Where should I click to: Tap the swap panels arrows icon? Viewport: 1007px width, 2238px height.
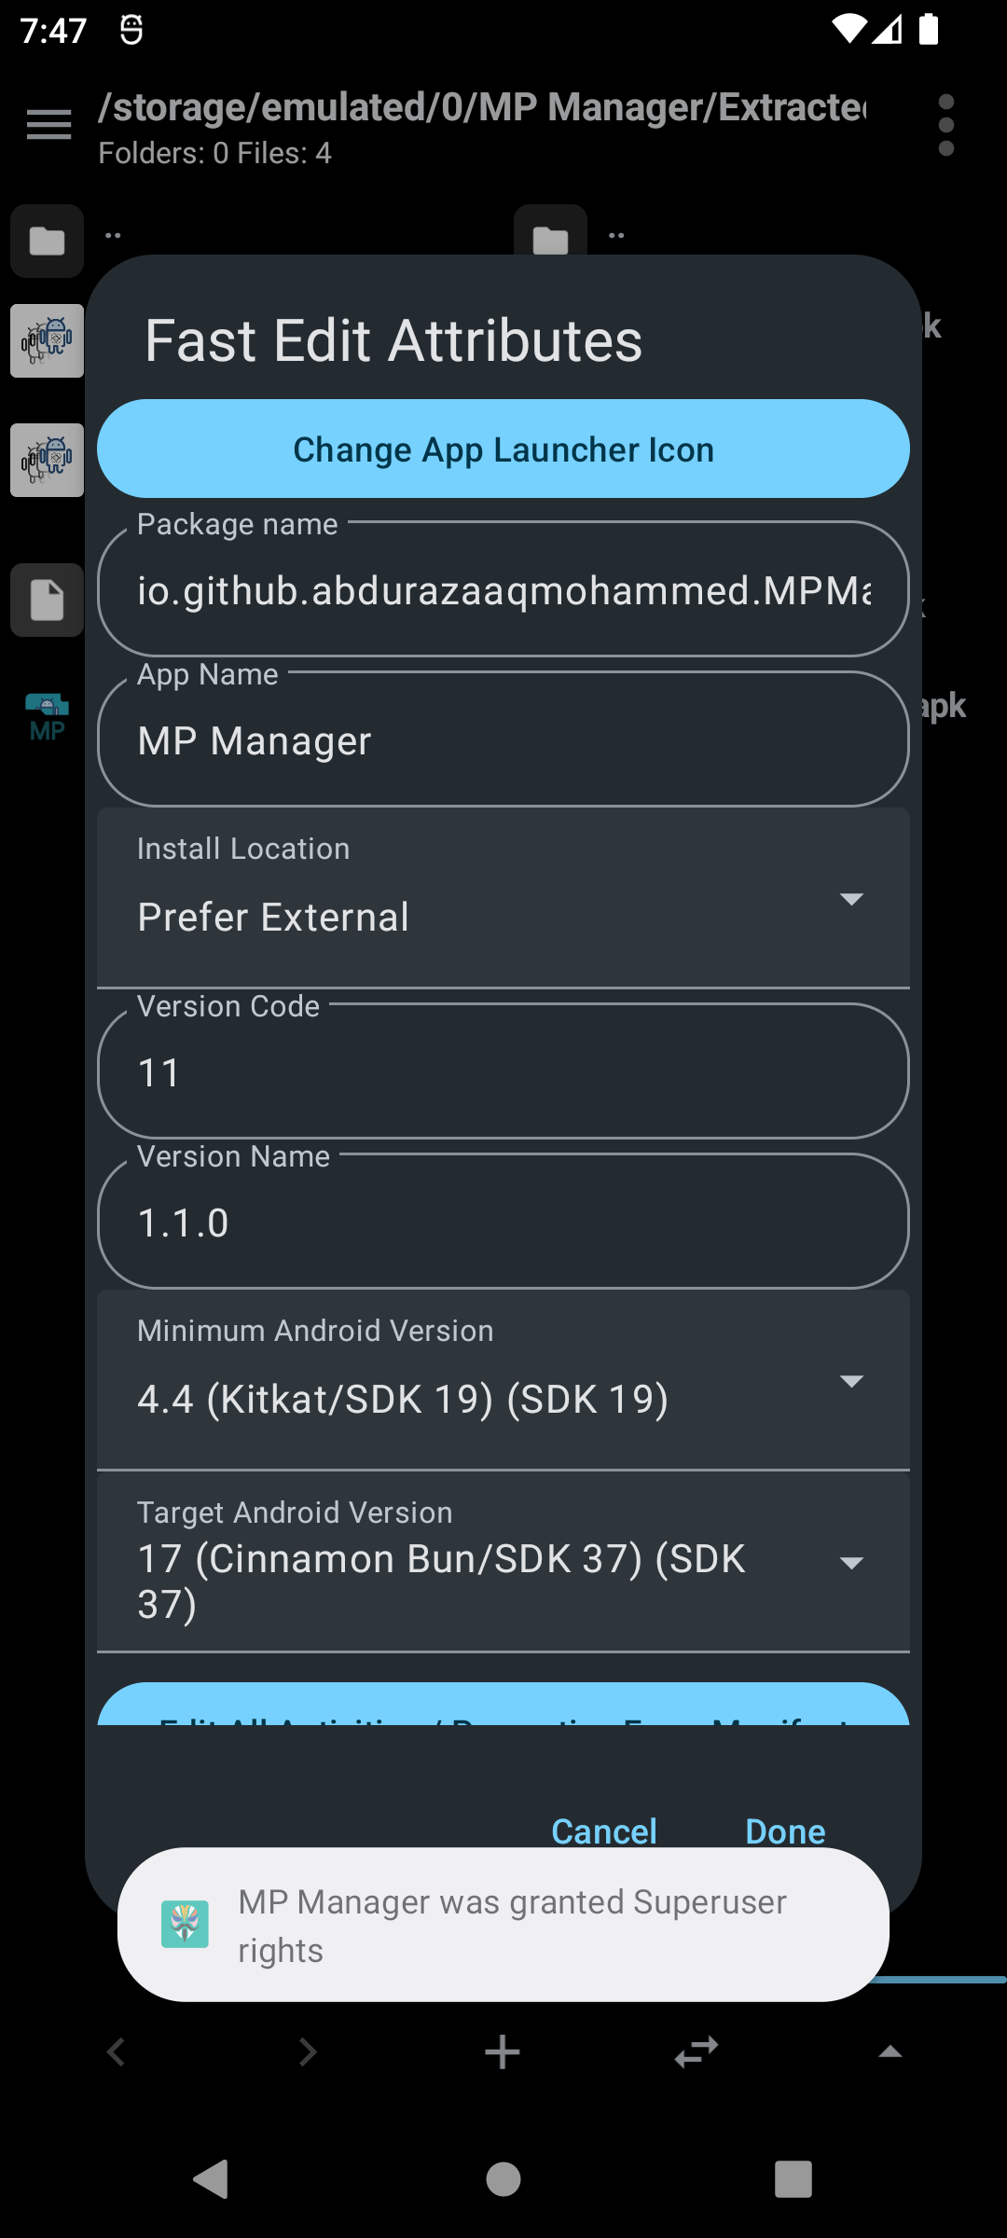click(697, 2051)
